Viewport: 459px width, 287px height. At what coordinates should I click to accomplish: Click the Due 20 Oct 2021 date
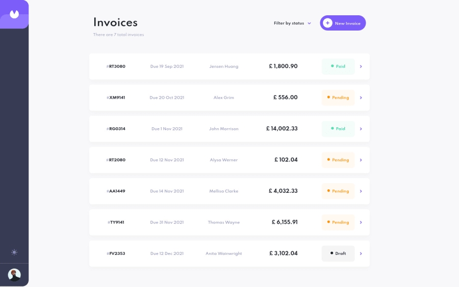click(167, 98)
